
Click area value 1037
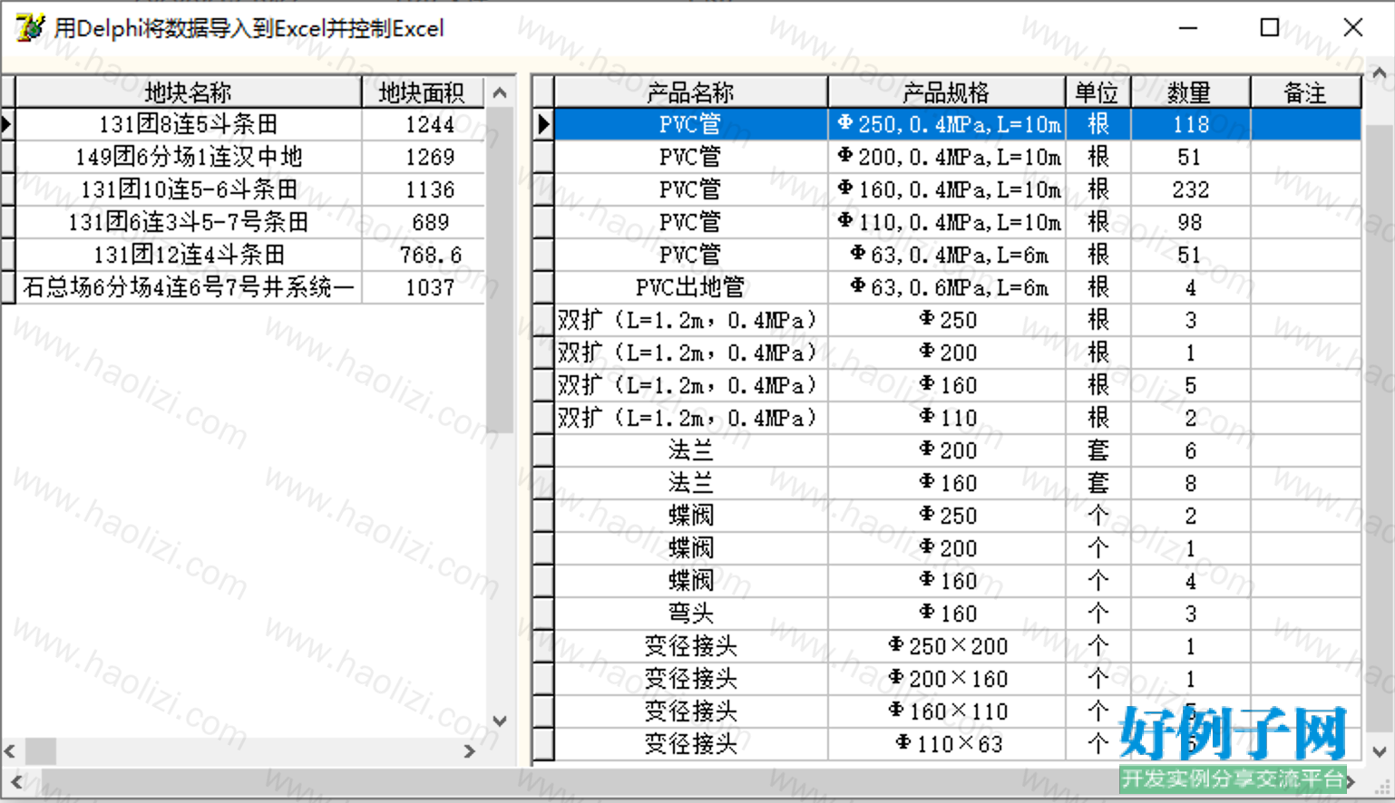point(424,287)
